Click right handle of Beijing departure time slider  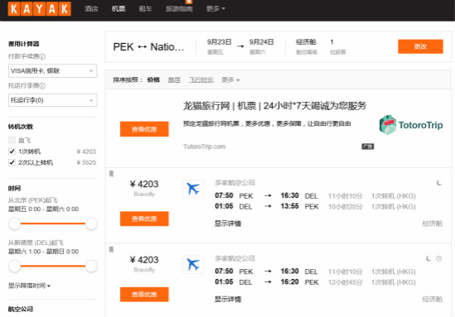(x=91, y=223)
